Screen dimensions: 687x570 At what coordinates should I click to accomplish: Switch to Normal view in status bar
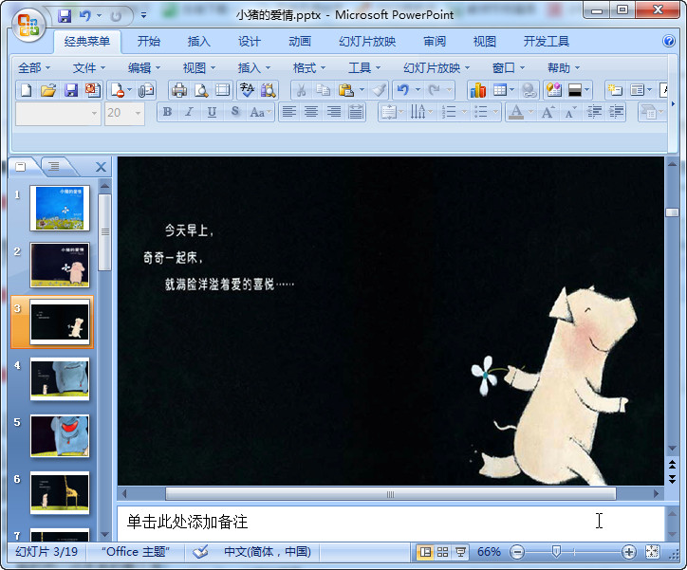pyautogui.click(x=425, y=552)
